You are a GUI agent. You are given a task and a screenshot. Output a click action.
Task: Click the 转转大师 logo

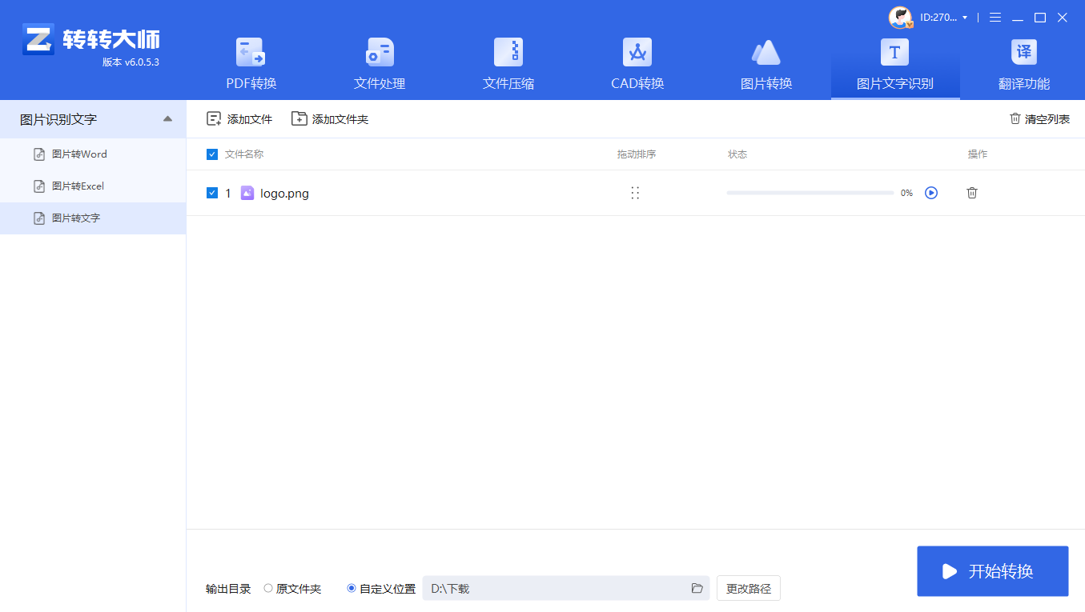pyautogui.click(x=38, y=40)
